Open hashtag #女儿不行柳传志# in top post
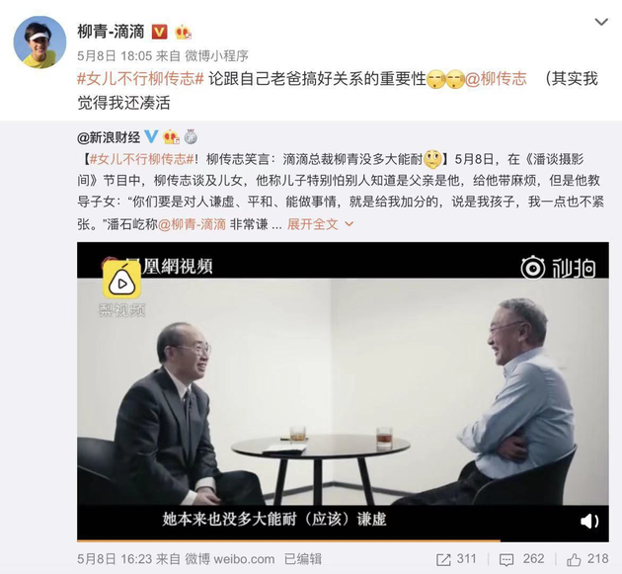622x574 pixels. click(x=140, y=79)
